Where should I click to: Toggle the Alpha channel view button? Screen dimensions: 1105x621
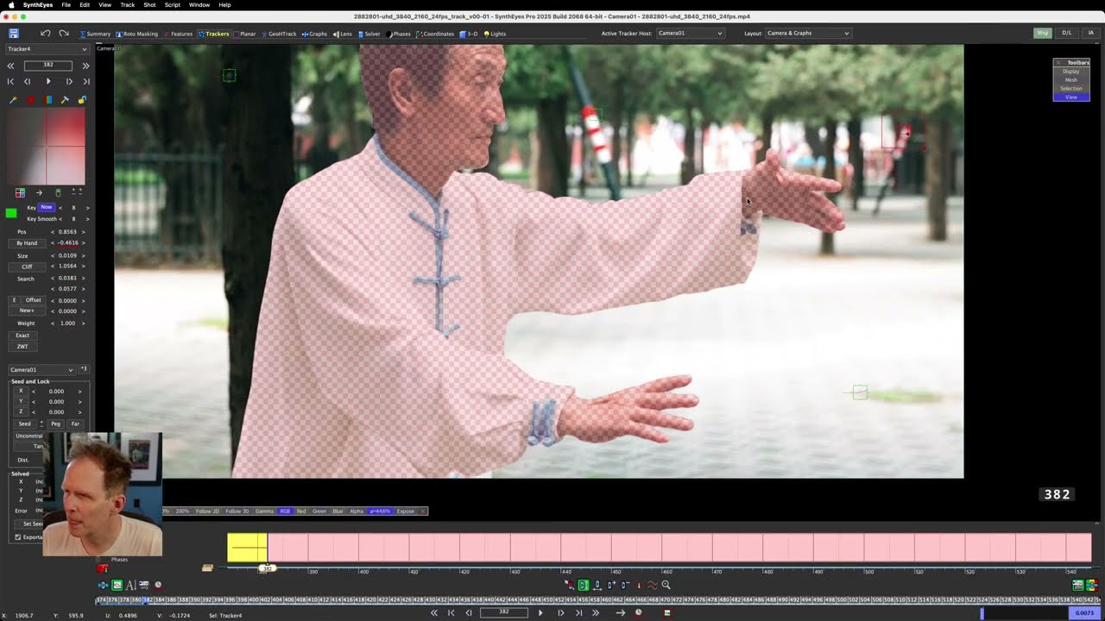point(357,511)
